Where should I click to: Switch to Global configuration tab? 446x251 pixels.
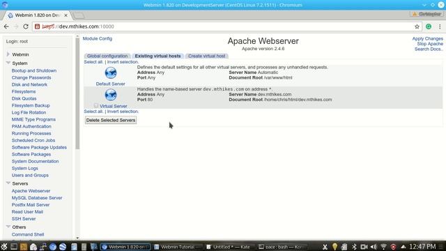pyautogui.click(x=107, y=56)
